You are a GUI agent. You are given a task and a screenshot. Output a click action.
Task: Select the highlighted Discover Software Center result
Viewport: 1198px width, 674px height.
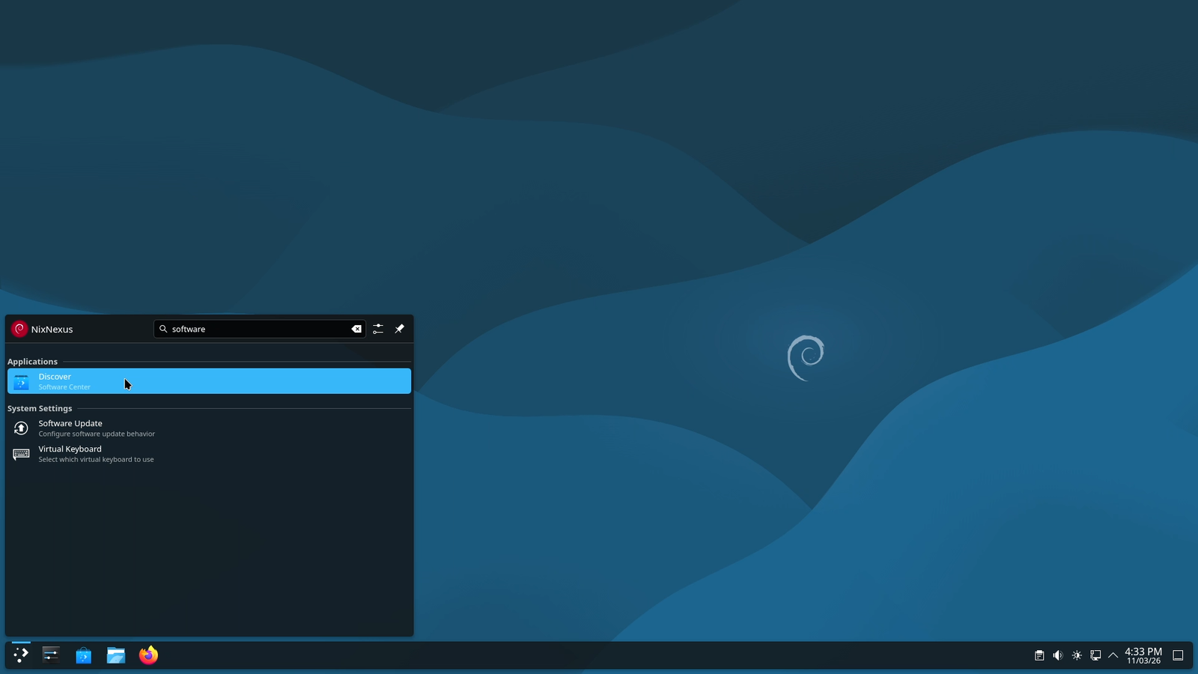pyautogui.click(x=209, y=380)
